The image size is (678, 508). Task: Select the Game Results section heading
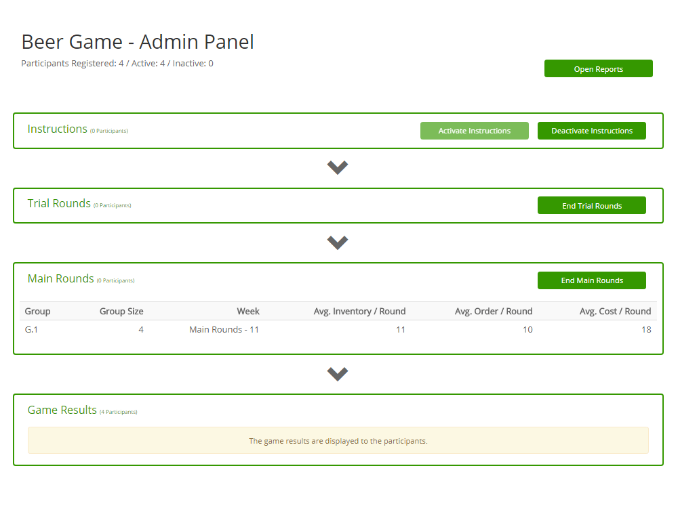pyautogui.click(x=62, y=410)
